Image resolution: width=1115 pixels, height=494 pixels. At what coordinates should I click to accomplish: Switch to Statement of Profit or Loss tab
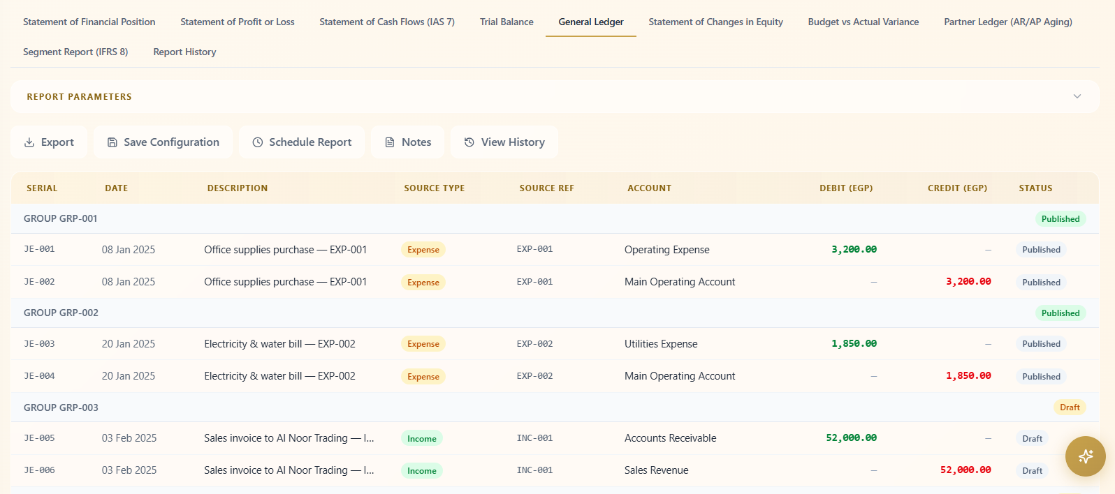pyautogui.click(x=238, y=22)
